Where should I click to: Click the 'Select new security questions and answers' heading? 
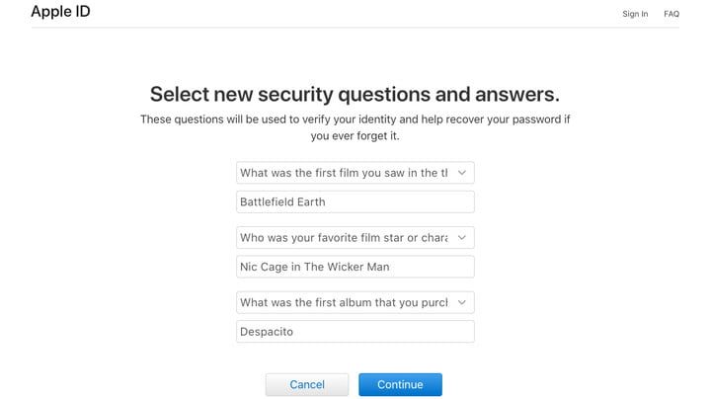(x=355, y=94)
